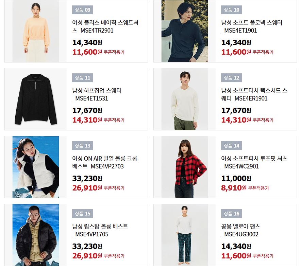Image resolution: width=300 pixels, height=270 pixels.
Task: Click the navy men's polo sweater photo
Action: [185, 31]
